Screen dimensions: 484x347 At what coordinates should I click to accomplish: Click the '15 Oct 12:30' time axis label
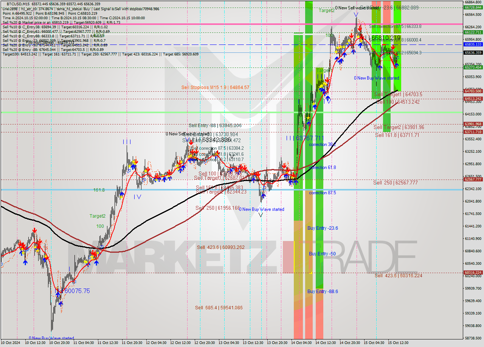(x=398, y=343)
